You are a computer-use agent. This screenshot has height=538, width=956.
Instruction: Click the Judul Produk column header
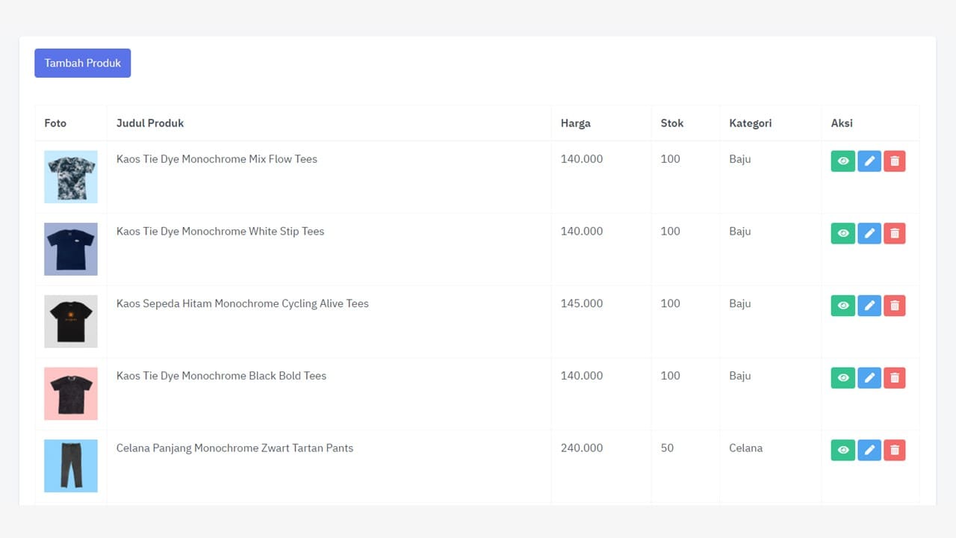click(x=150, y=123)
